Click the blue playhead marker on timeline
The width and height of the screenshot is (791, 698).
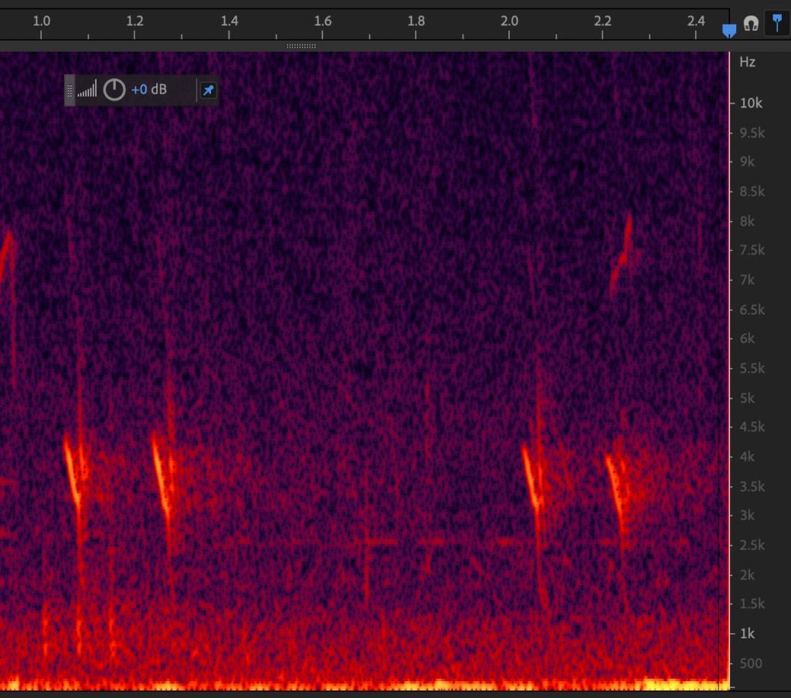729,31
